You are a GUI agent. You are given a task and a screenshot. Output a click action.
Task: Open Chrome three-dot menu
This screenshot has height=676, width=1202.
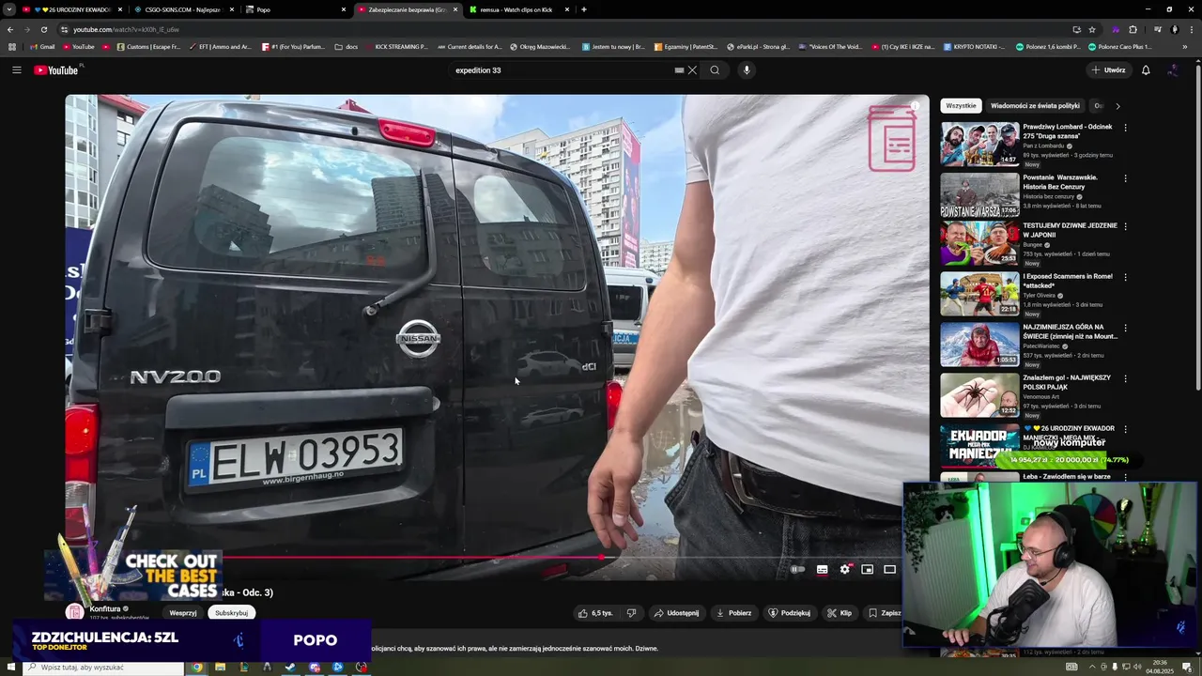click(x=1191, y=29)
